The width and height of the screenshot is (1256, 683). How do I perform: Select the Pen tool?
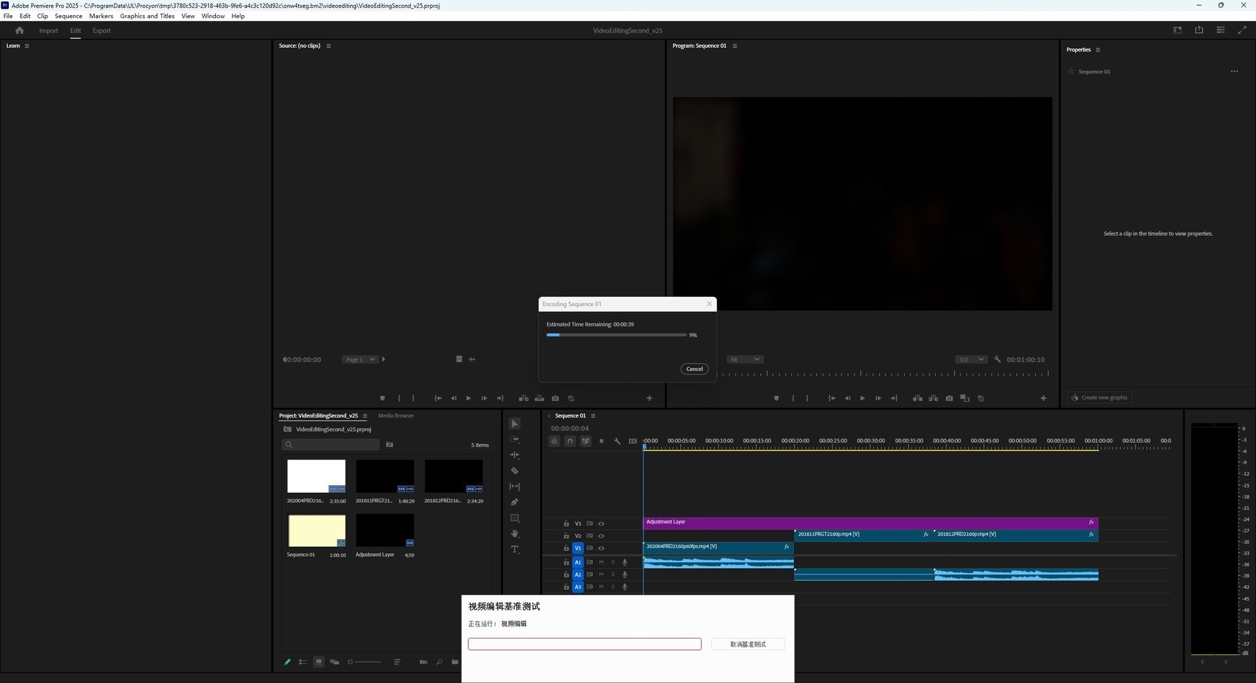[514, 502]
